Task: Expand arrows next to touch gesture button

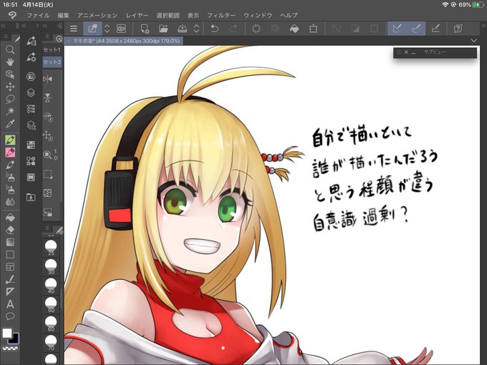Action: point(107,29)
